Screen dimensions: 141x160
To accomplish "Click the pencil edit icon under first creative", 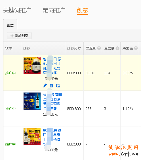I will pyautogui.click(x=45, y=85).
